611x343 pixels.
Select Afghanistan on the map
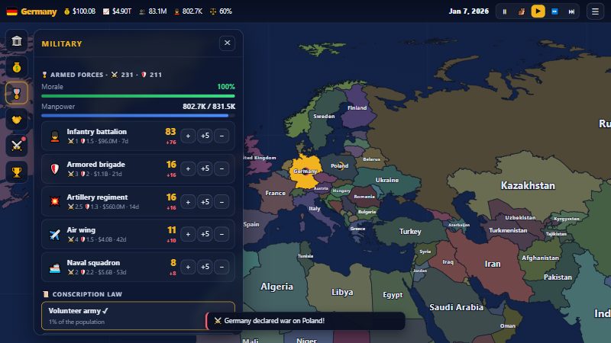[540, 258]
